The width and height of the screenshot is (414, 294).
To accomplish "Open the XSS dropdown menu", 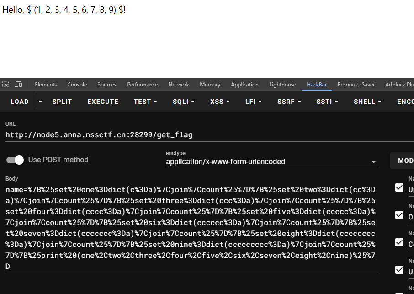I will [220, 102].
